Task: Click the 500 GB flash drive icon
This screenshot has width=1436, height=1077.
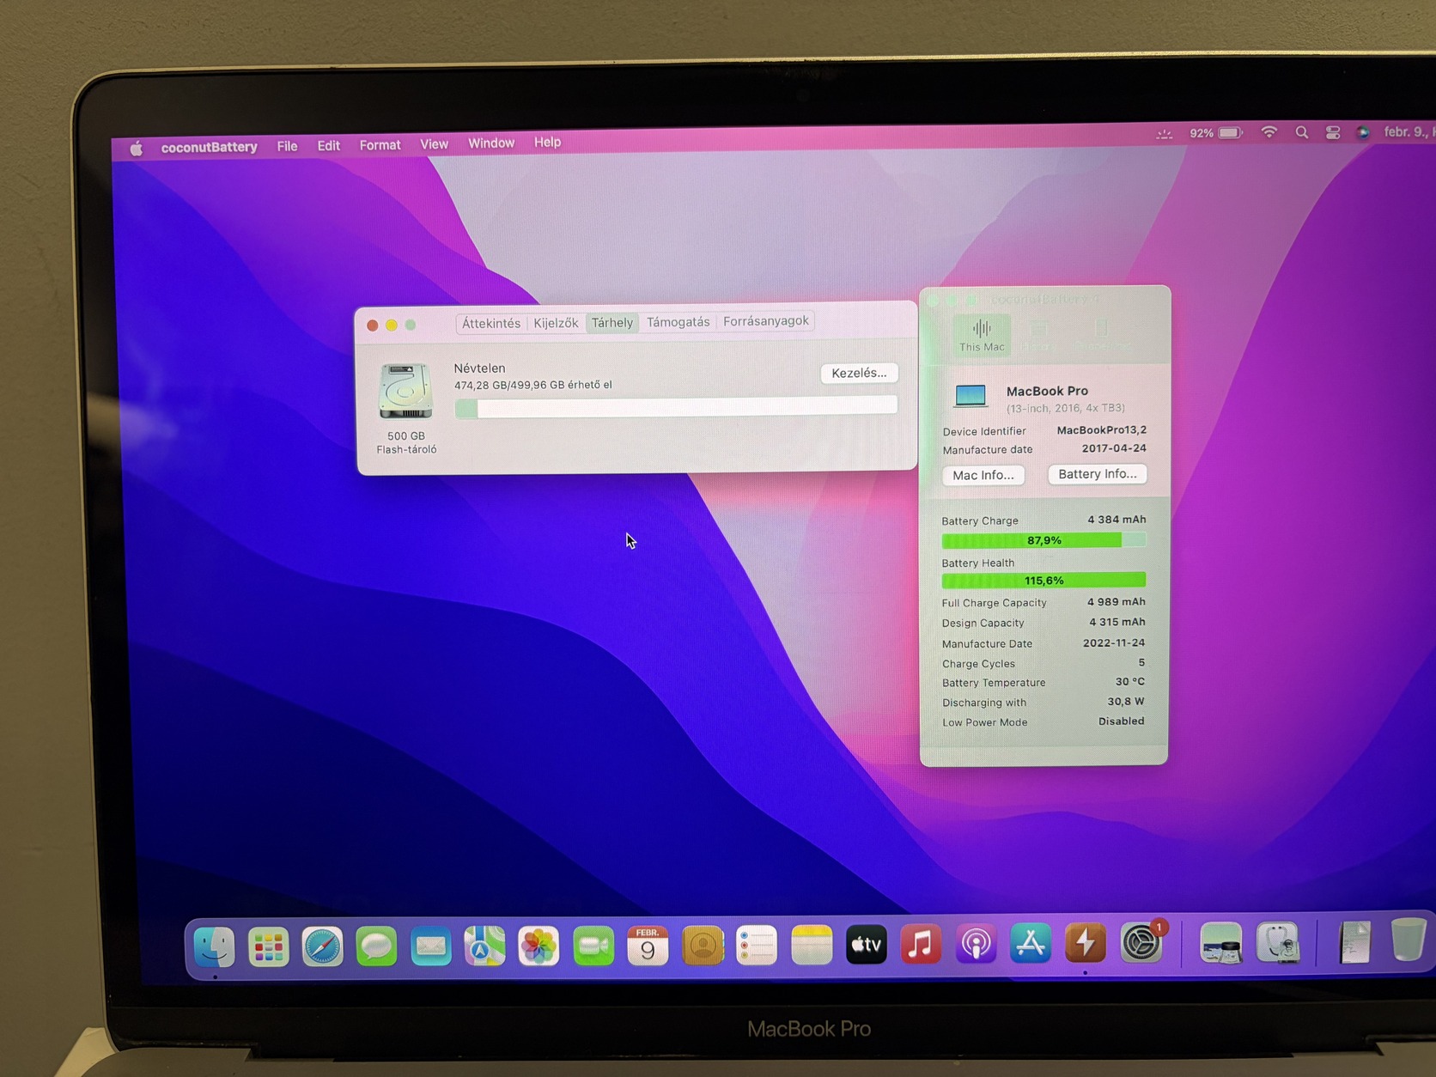Action: [x=406, y=392]
